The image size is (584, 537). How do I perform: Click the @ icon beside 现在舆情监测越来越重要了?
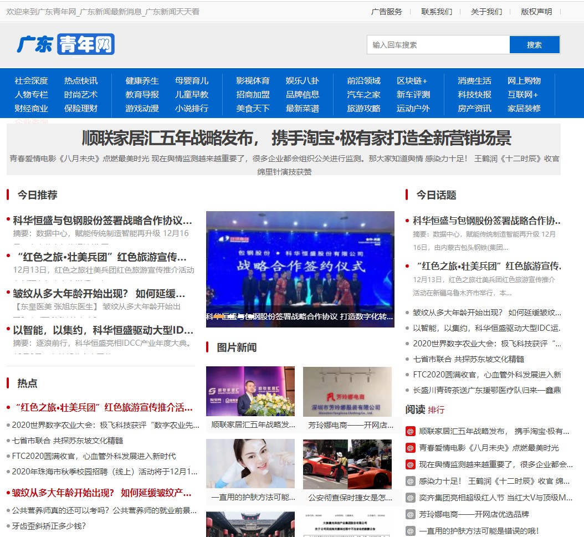pos(411,464)
